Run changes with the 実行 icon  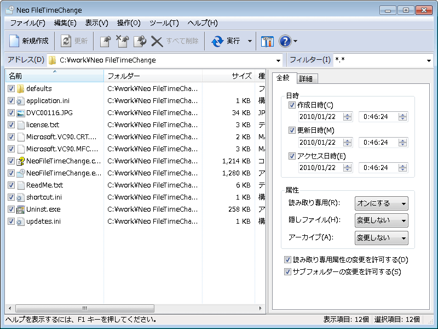pos(217,41)
